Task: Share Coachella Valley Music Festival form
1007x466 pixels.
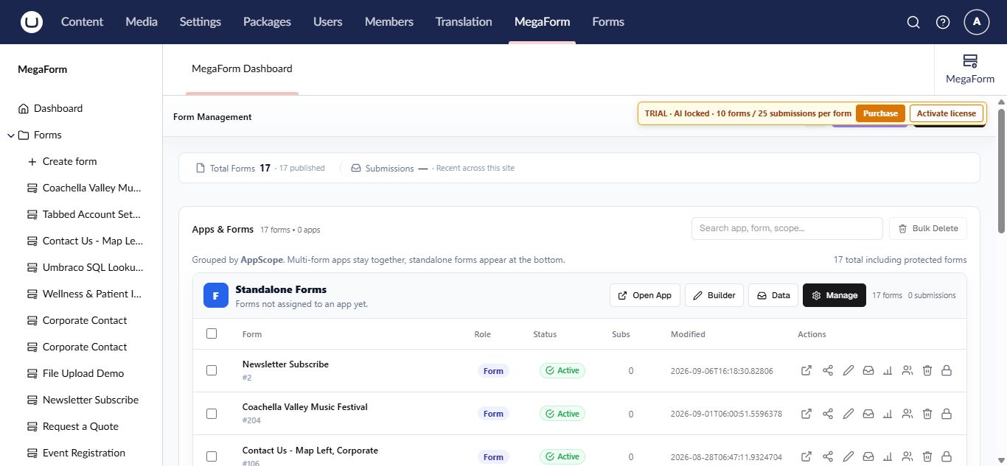Action: [x=828, y=414]
